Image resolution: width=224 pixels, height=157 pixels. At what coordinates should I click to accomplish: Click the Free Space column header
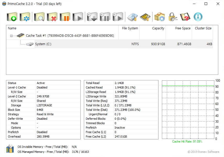pyautogui.click(x=179, y=28)
